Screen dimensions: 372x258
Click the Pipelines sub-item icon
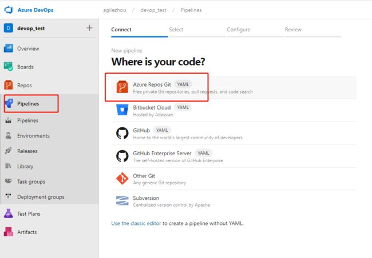9,120
